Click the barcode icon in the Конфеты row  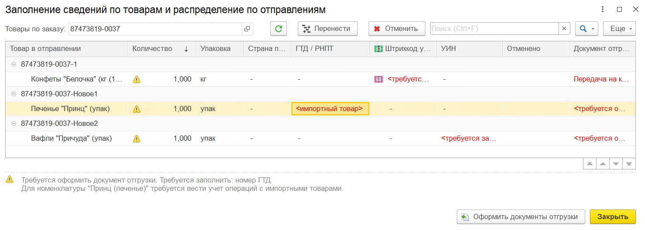pos(379,79)
